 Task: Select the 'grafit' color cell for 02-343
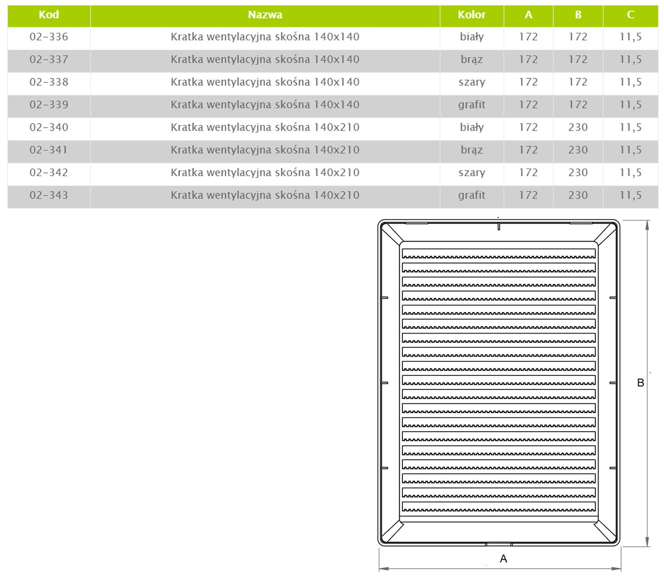[x=472, y=195]
